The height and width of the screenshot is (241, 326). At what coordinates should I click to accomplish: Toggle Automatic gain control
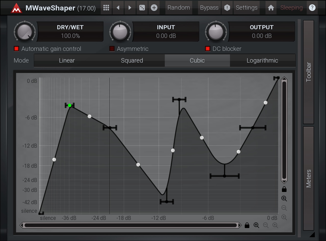click(17, 49)
